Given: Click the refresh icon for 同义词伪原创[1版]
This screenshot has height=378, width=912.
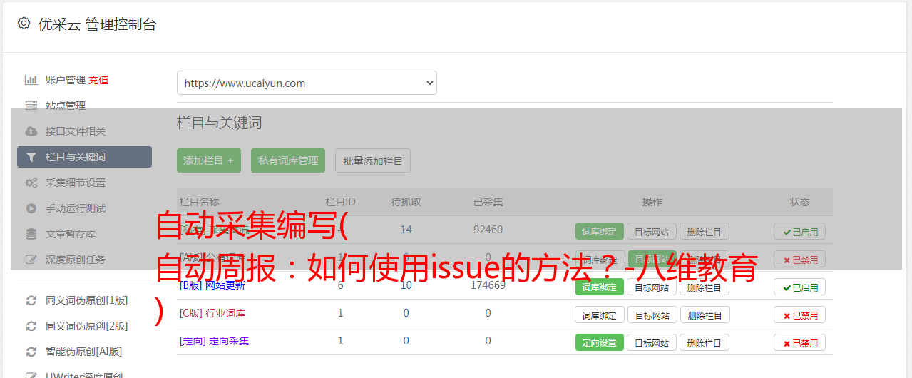Looking at the screenshot, I should pos(31,300).
